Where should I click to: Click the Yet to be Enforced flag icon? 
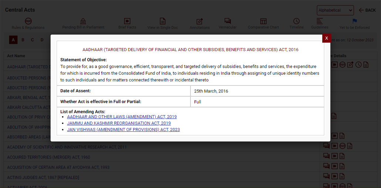(x=354, y=21)
